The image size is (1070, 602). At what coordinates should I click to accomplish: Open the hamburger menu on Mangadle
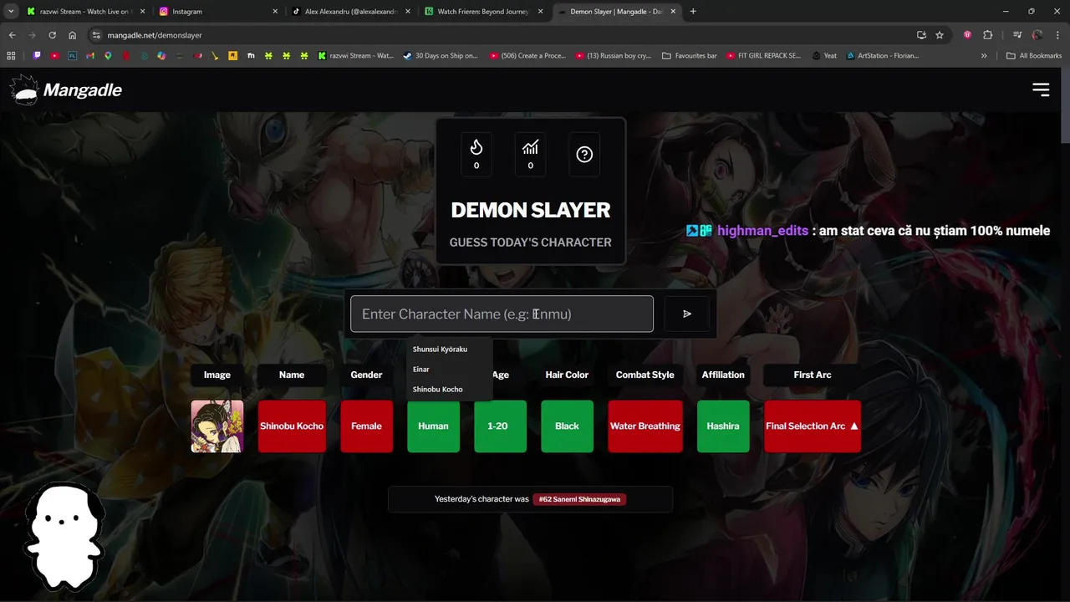1041,89
